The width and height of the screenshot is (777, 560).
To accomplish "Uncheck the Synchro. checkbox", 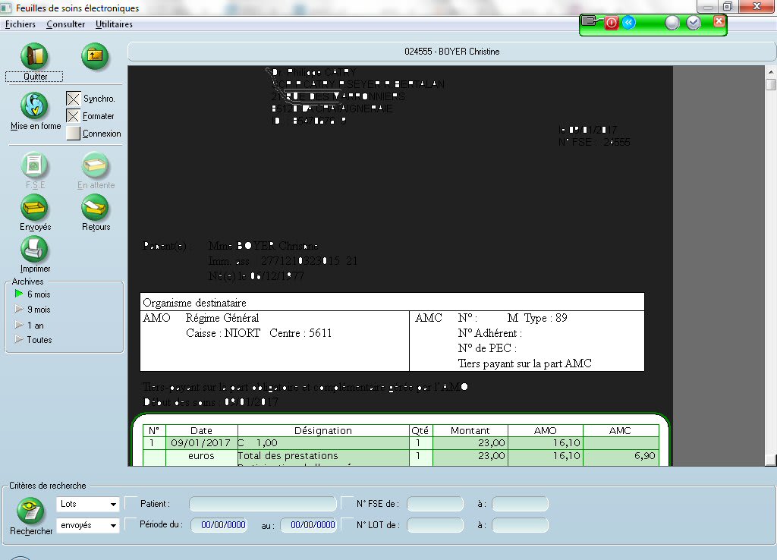I will 73,99.
